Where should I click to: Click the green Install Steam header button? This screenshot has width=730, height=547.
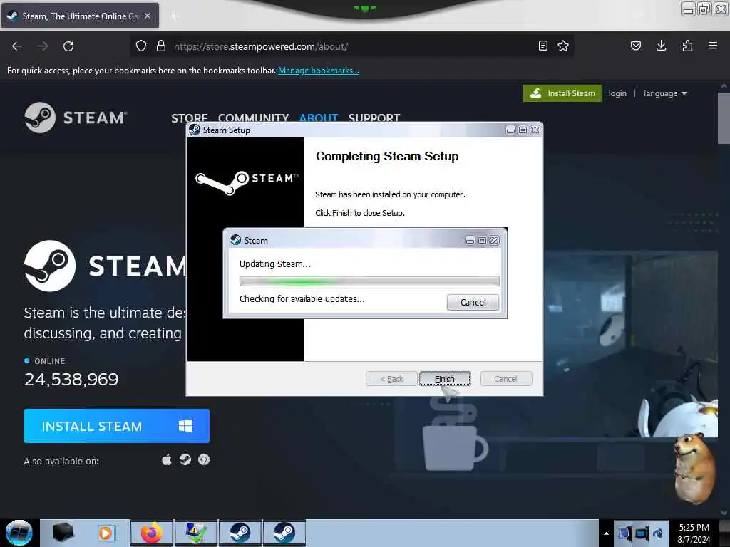point(562,93)
